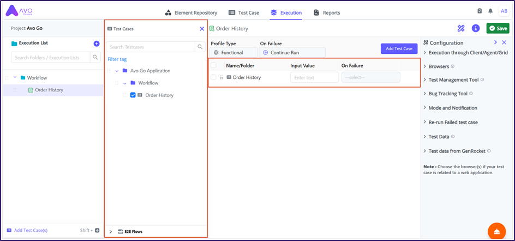Image resolution: width=515 pixels, height=241 pixels.
Task: Click the blue info icon near Save
Action: pyautogui.click(x=476, y=28)
